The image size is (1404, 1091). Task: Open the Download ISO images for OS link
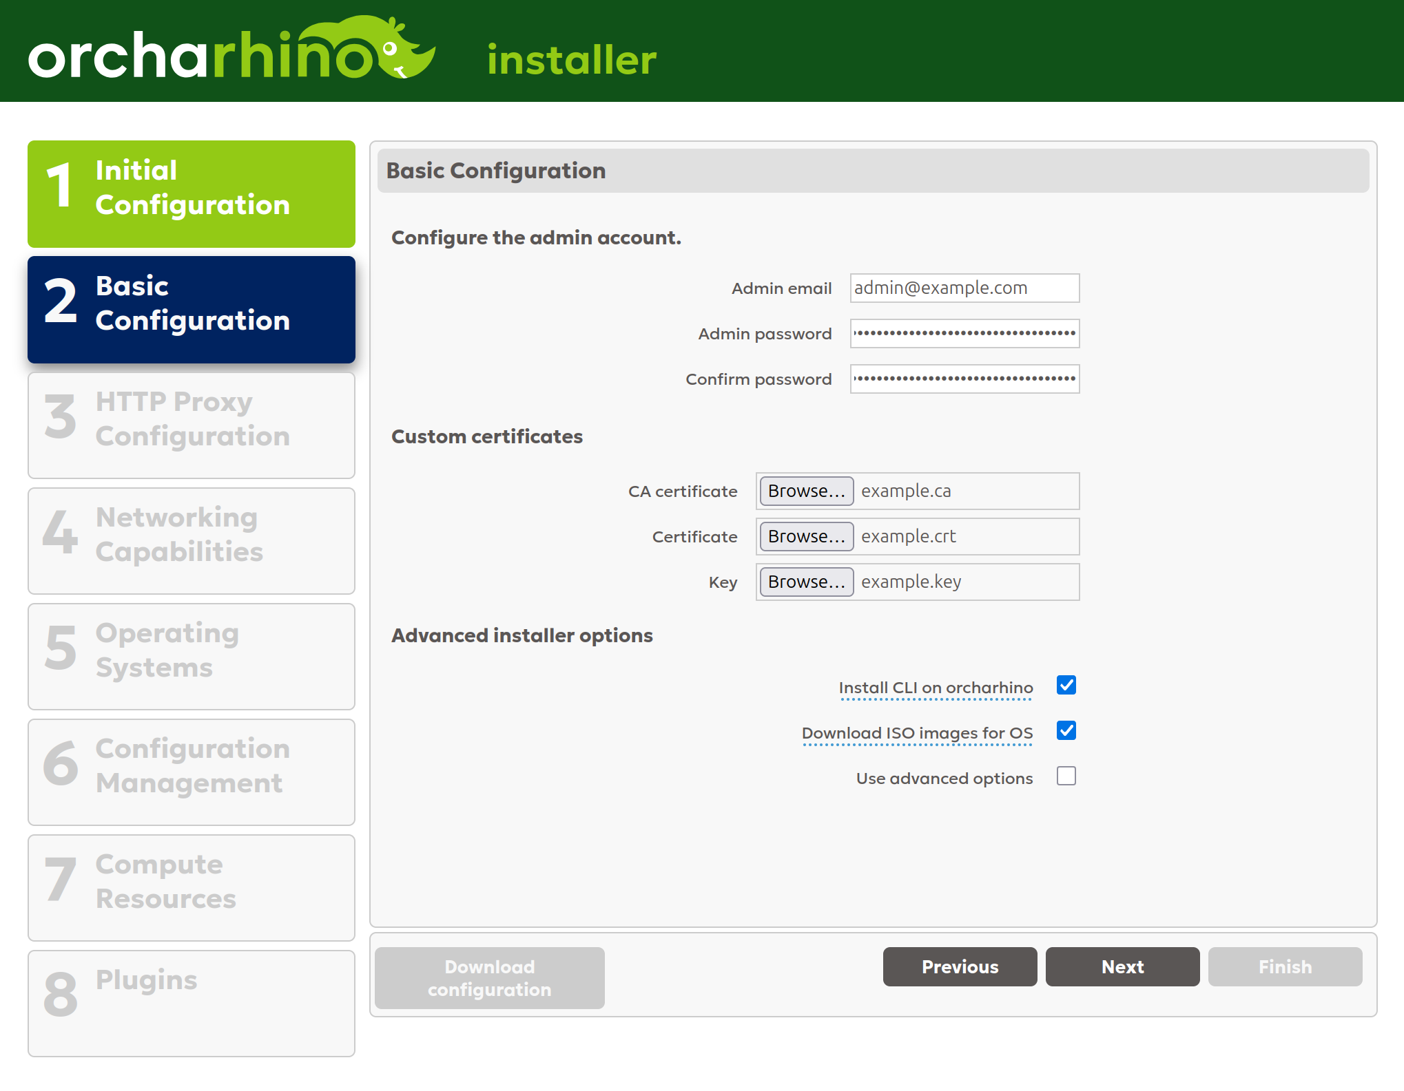tap(917, 732)
